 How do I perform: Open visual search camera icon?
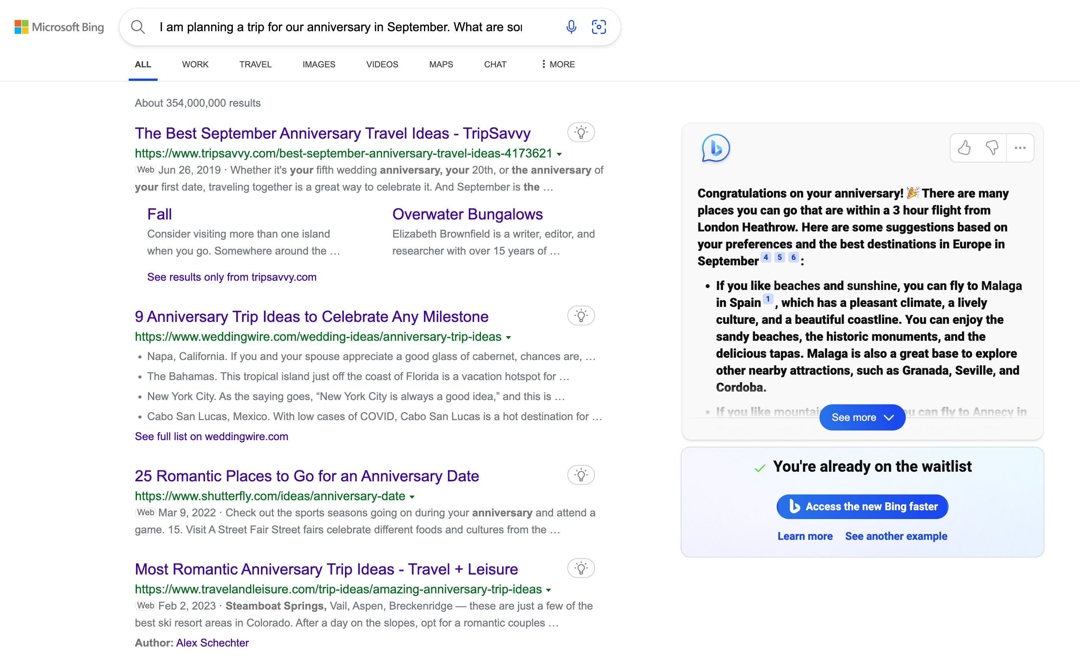tap(599, 27)
